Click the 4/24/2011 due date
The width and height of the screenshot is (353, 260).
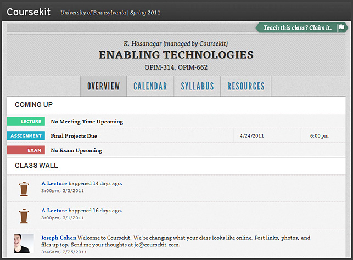point(251,136)
